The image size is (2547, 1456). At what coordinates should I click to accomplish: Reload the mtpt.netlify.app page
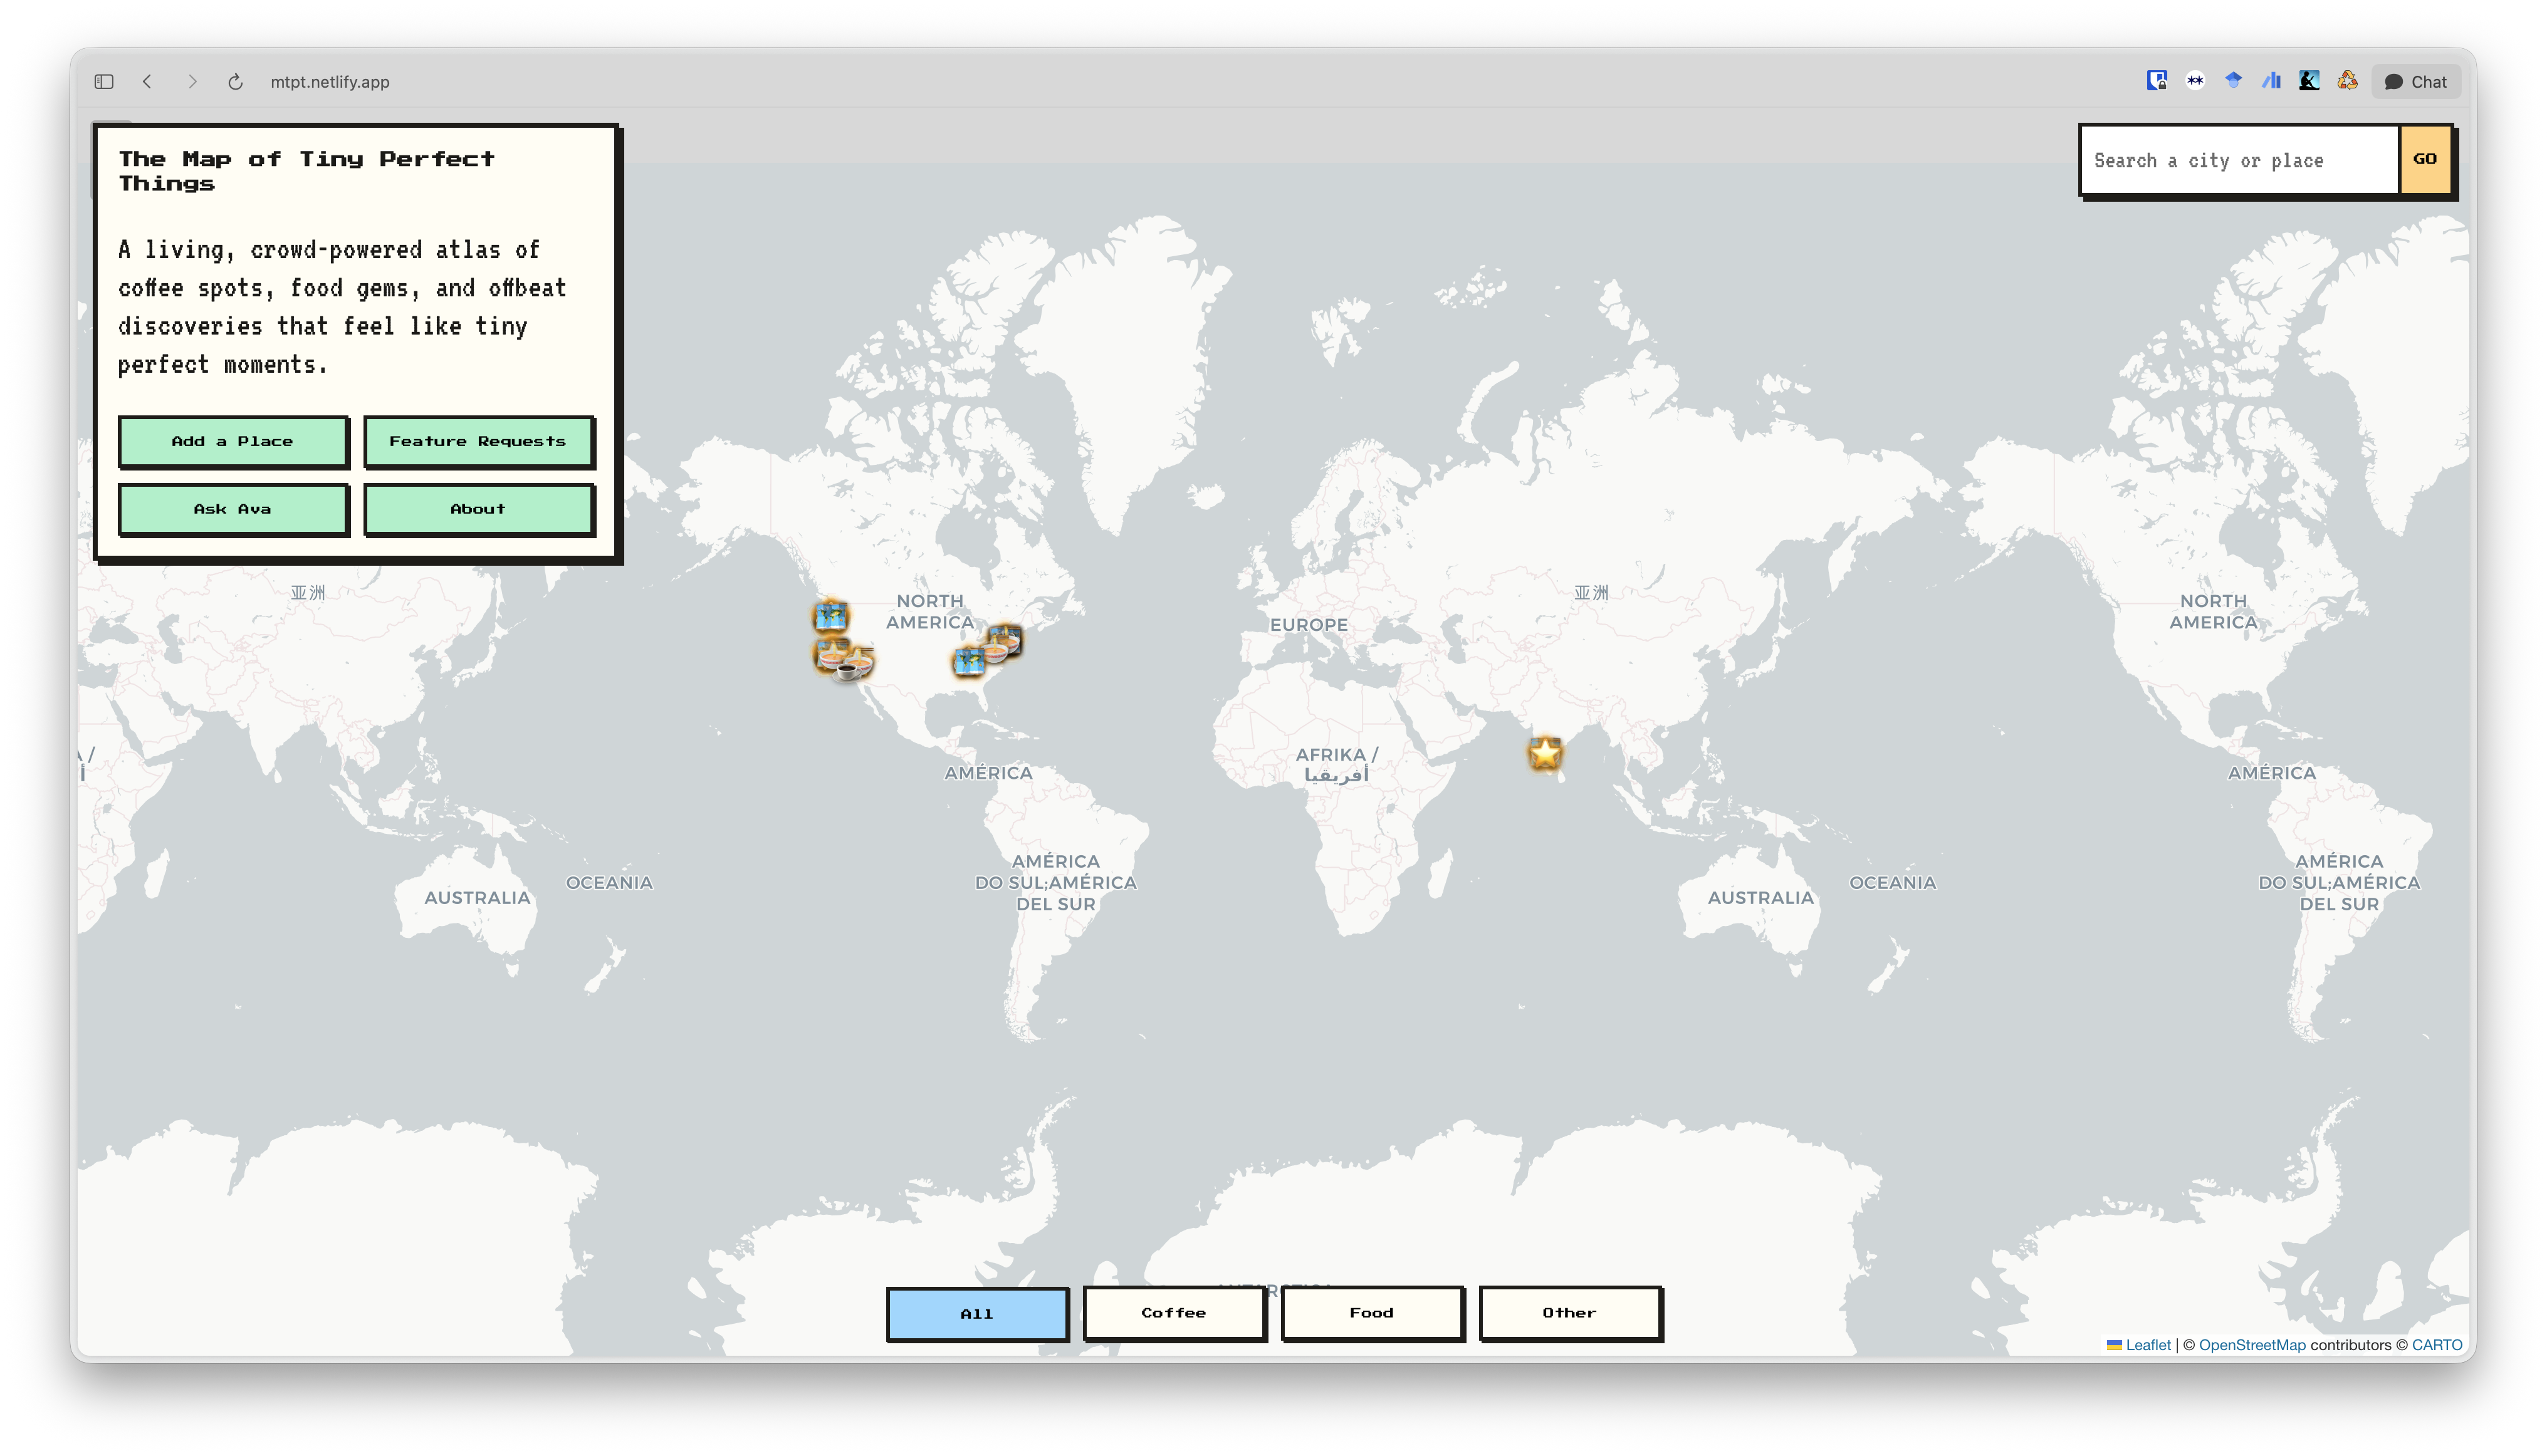click(x=235, y=82)
